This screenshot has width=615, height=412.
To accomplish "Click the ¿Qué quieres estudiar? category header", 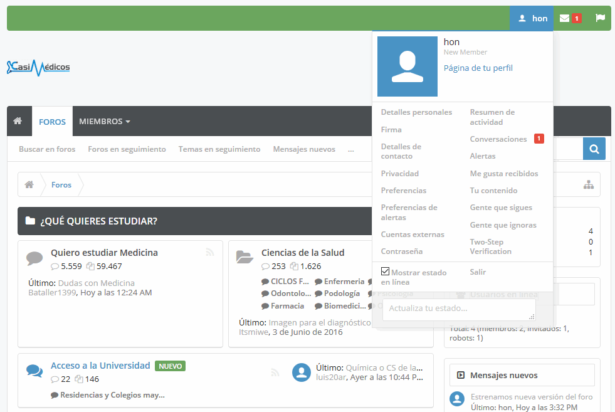I will pyautogui.click(x=98, y=221).
